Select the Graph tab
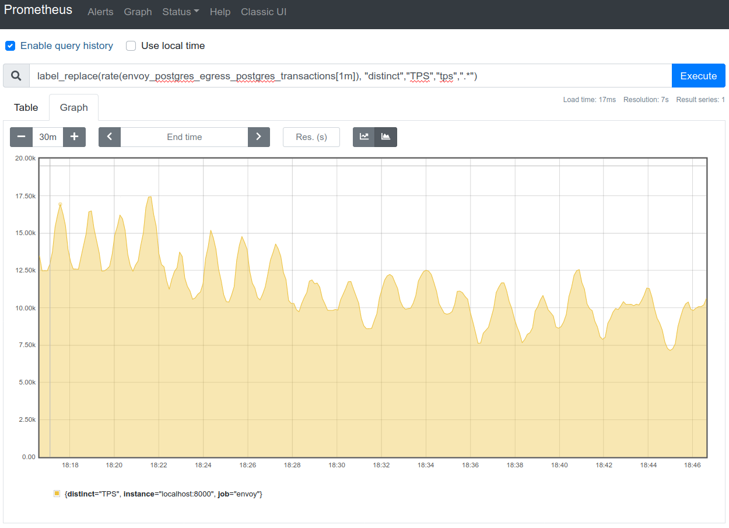This screenshot has height=528, width=729. point(74,107)
